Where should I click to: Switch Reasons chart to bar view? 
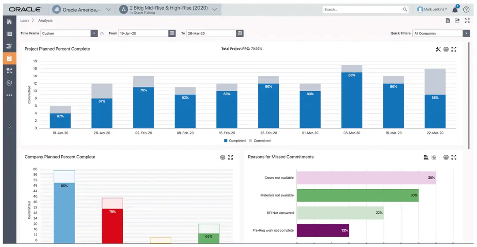[426, 157]
